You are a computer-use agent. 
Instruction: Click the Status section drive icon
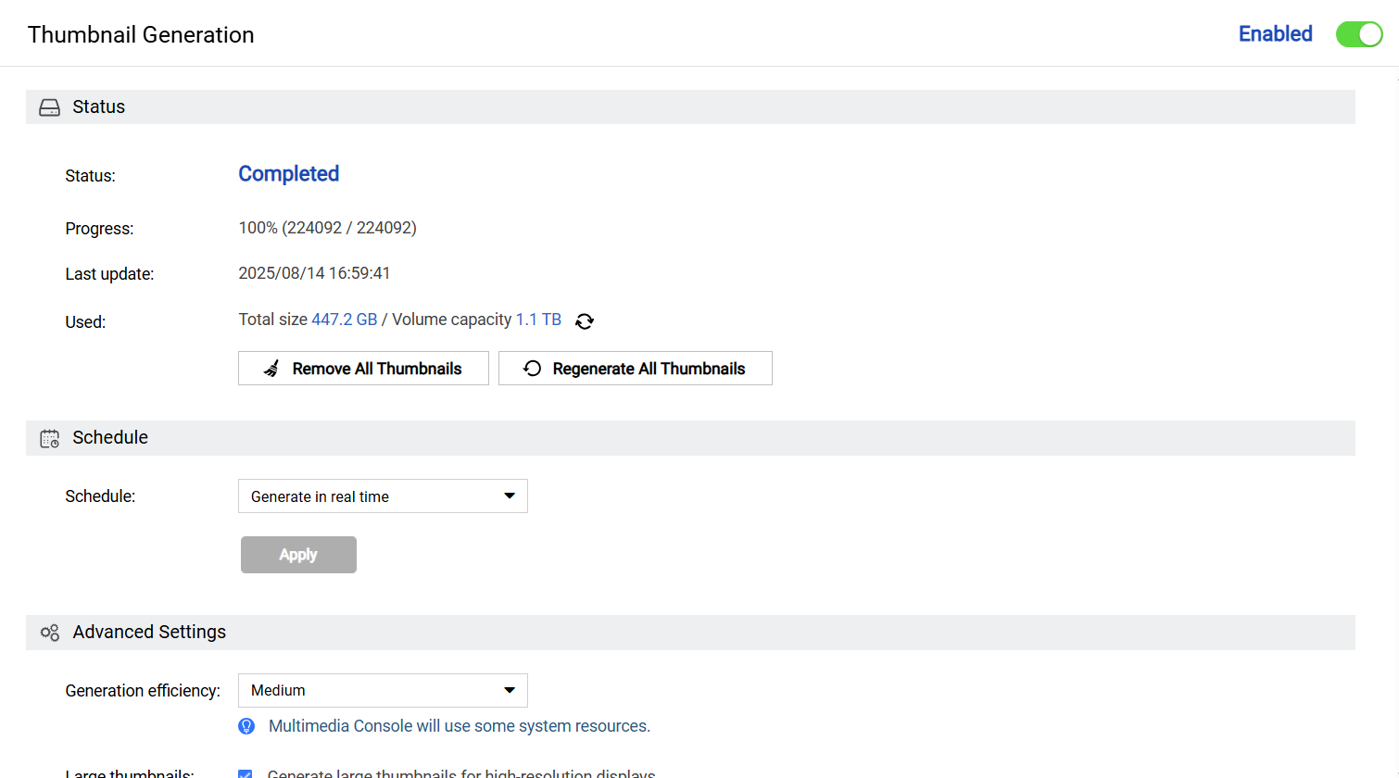(x=50, y=107)
